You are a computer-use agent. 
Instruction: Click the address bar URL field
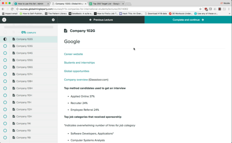[109, 9]
